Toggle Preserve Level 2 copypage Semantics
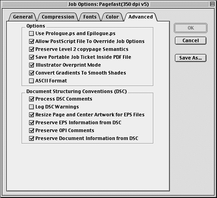This screenshot has width=217, height=198. [31, 49]
